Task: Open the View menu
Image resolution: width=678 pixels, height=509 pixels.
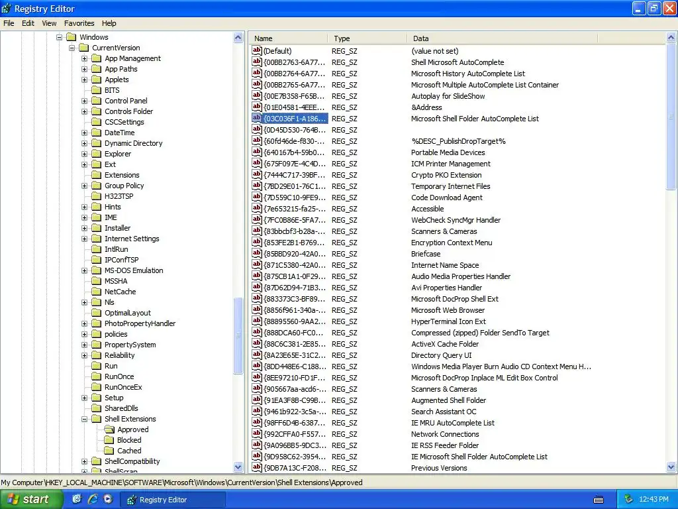Action: pos(49,23)
